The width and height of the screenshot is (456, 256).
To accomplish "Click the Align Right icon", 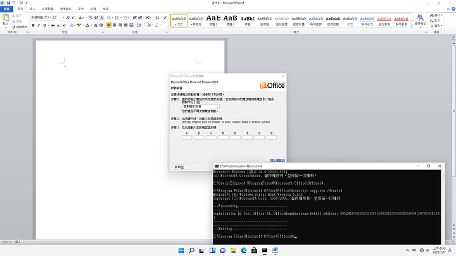I will click(x=120, y=25).
